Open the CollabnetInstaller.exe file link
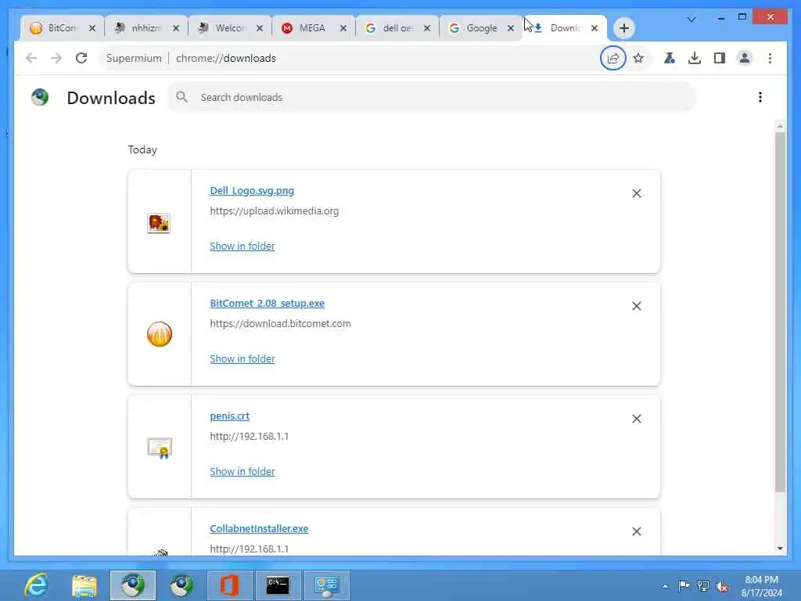This screenshot has width=801, height=601. [x=259, y=528]
